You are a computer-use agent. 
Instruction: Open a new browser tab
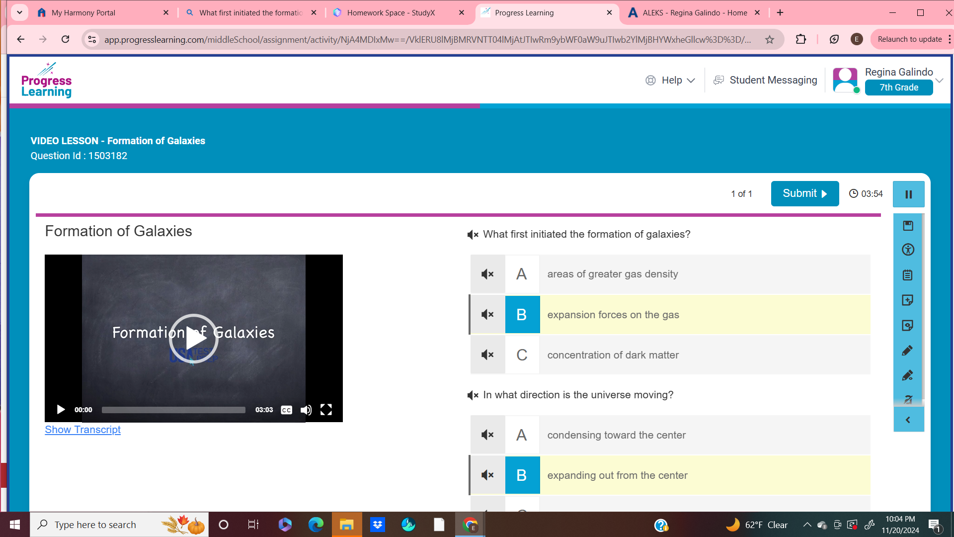(x=780, y=13)
